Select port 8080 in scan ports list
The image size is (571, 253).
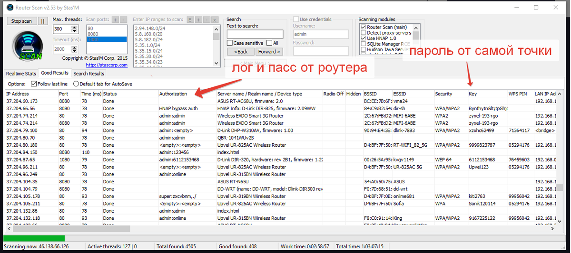point(107,34)
